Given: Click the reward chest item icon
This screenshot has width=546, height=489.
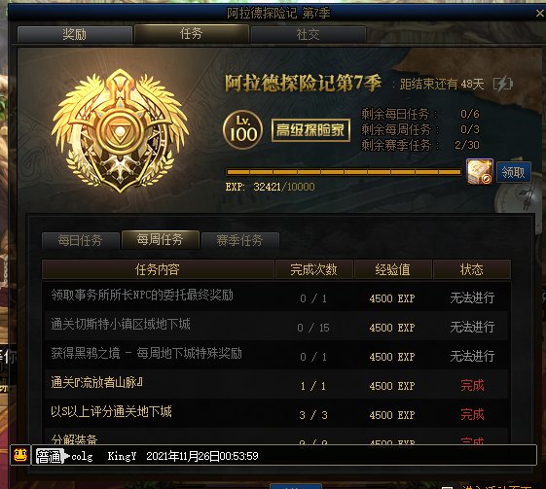Looking at the screenshot, I should point(479,172).
